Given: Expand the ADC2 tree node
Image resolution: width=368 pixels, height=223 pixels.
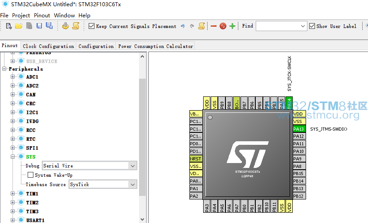Looking at the screenshot, I should tap(12, 85).
